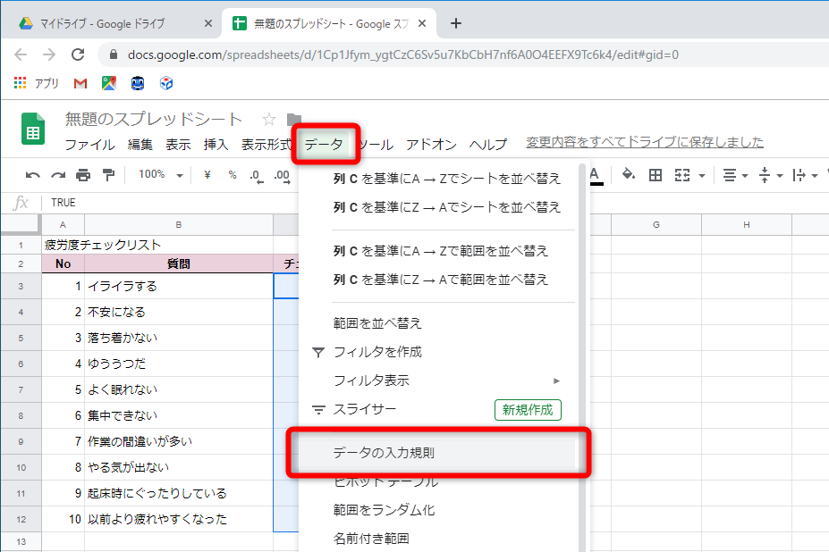Open the vertical align dropdown arrow
Viewport: 829px width, 552px height.
(779, 175)
